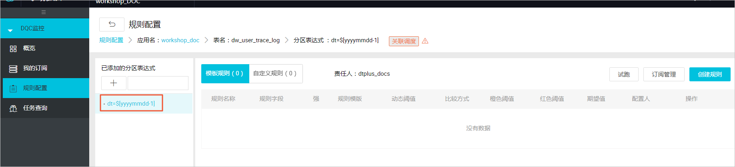
Task: Click the orange warning triangle icon
Action: pyautogui.click(x=425, y=41)
